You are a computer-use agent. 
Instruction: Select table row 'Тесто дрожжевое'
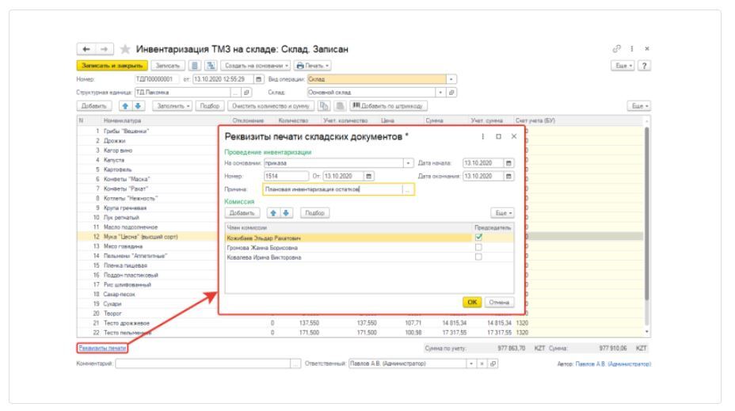click(x=361, y=323)
